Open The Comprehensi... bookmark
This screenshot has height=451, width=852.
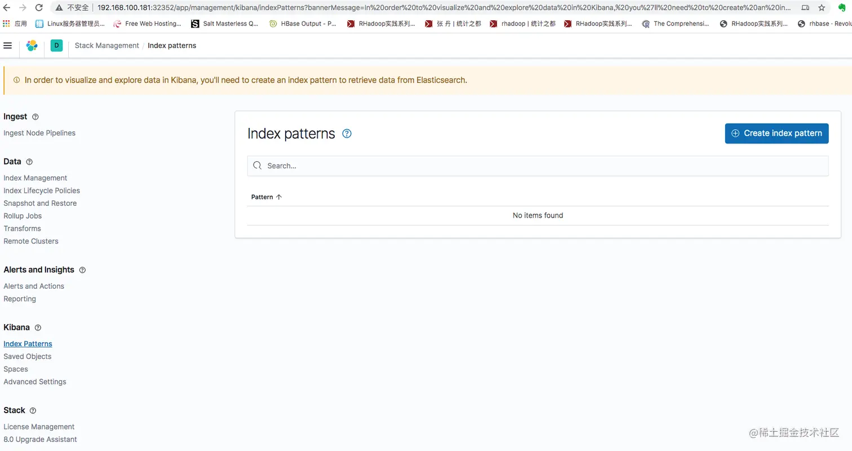(676, 24)
